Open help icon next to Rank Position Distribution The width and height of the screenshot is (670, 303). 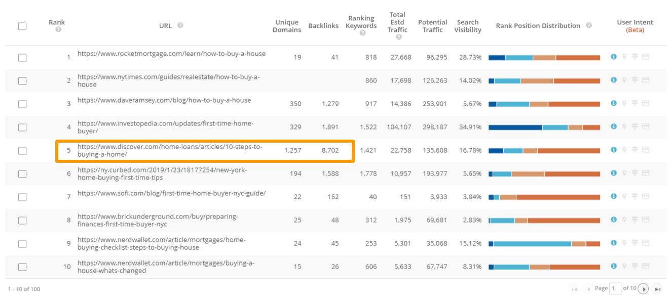pos(588,26)
